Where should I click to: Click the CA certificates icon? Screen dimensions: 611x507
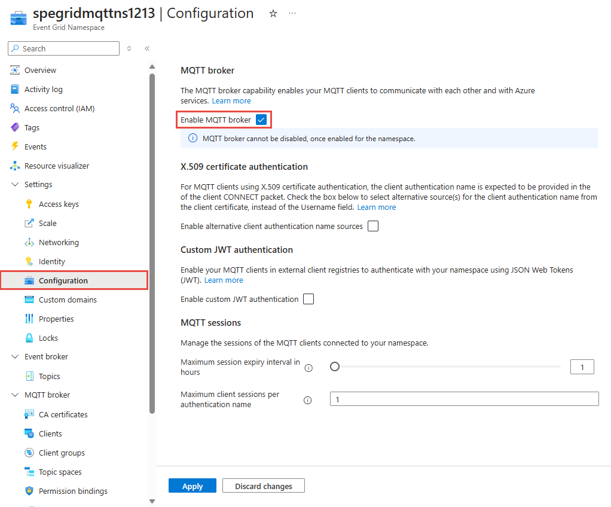click(x=29, y=414)
